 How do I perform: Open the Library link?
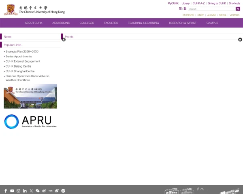point(185,3)
